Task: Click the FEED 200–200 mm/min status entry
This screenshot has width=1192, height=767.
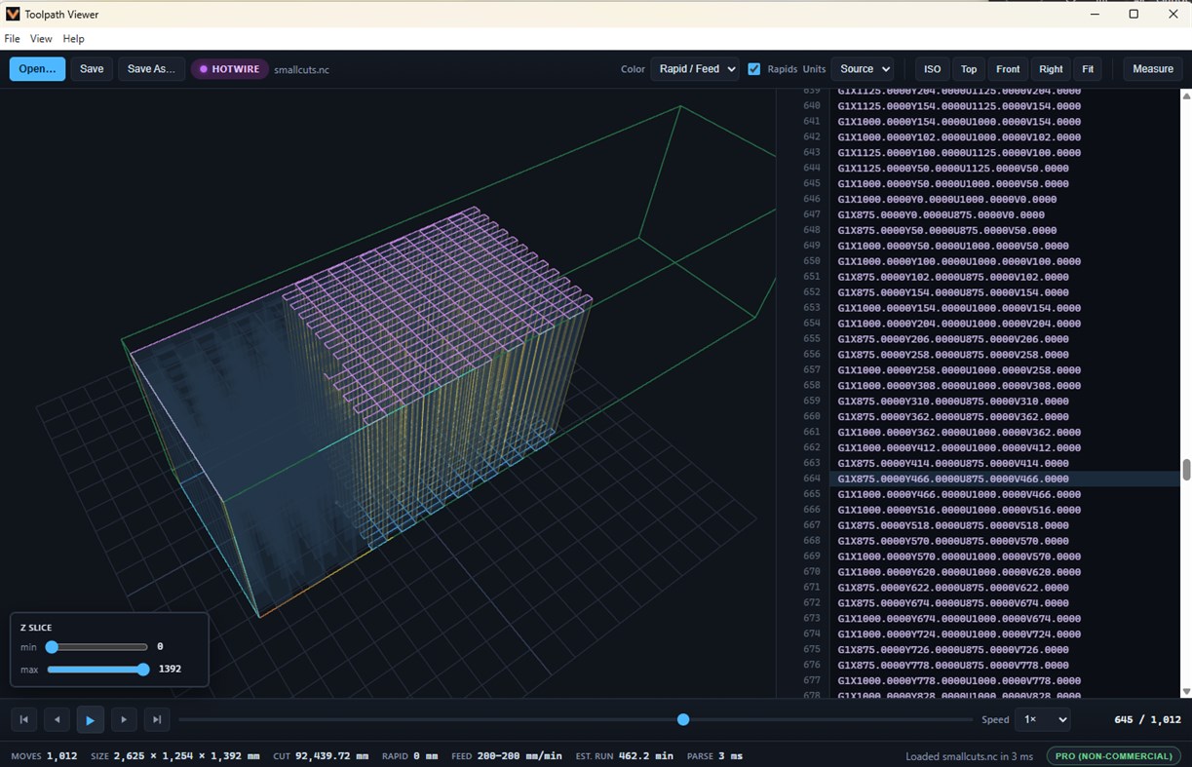Action: [507, 756]
